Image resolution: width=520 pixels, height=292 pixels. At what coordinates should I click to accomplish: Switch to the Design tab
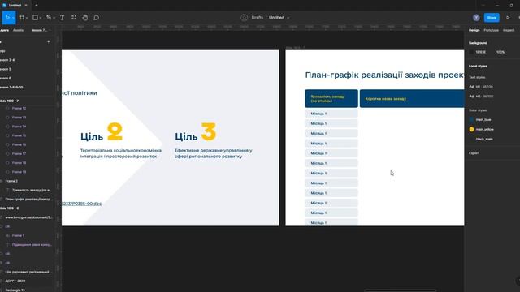point(474,30)
